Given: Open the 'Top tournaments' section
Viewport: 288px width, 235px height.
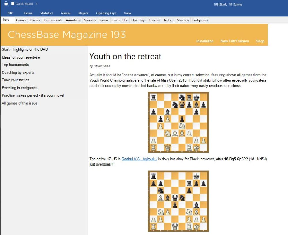Looking at the screenshot, I should [15, 65].
